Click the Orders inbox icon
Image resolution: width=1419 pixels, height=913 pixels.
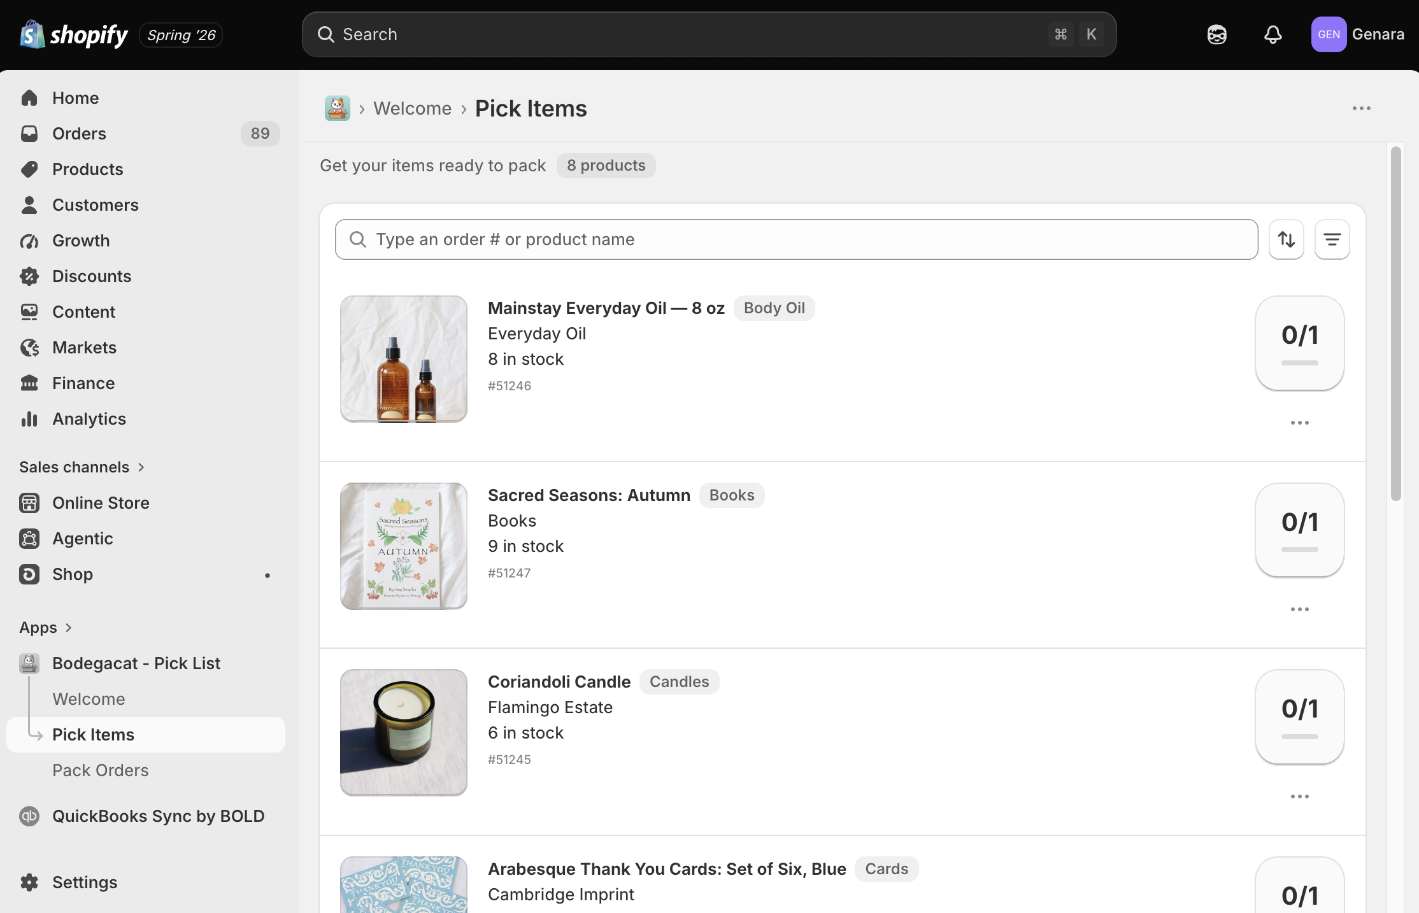29,134
